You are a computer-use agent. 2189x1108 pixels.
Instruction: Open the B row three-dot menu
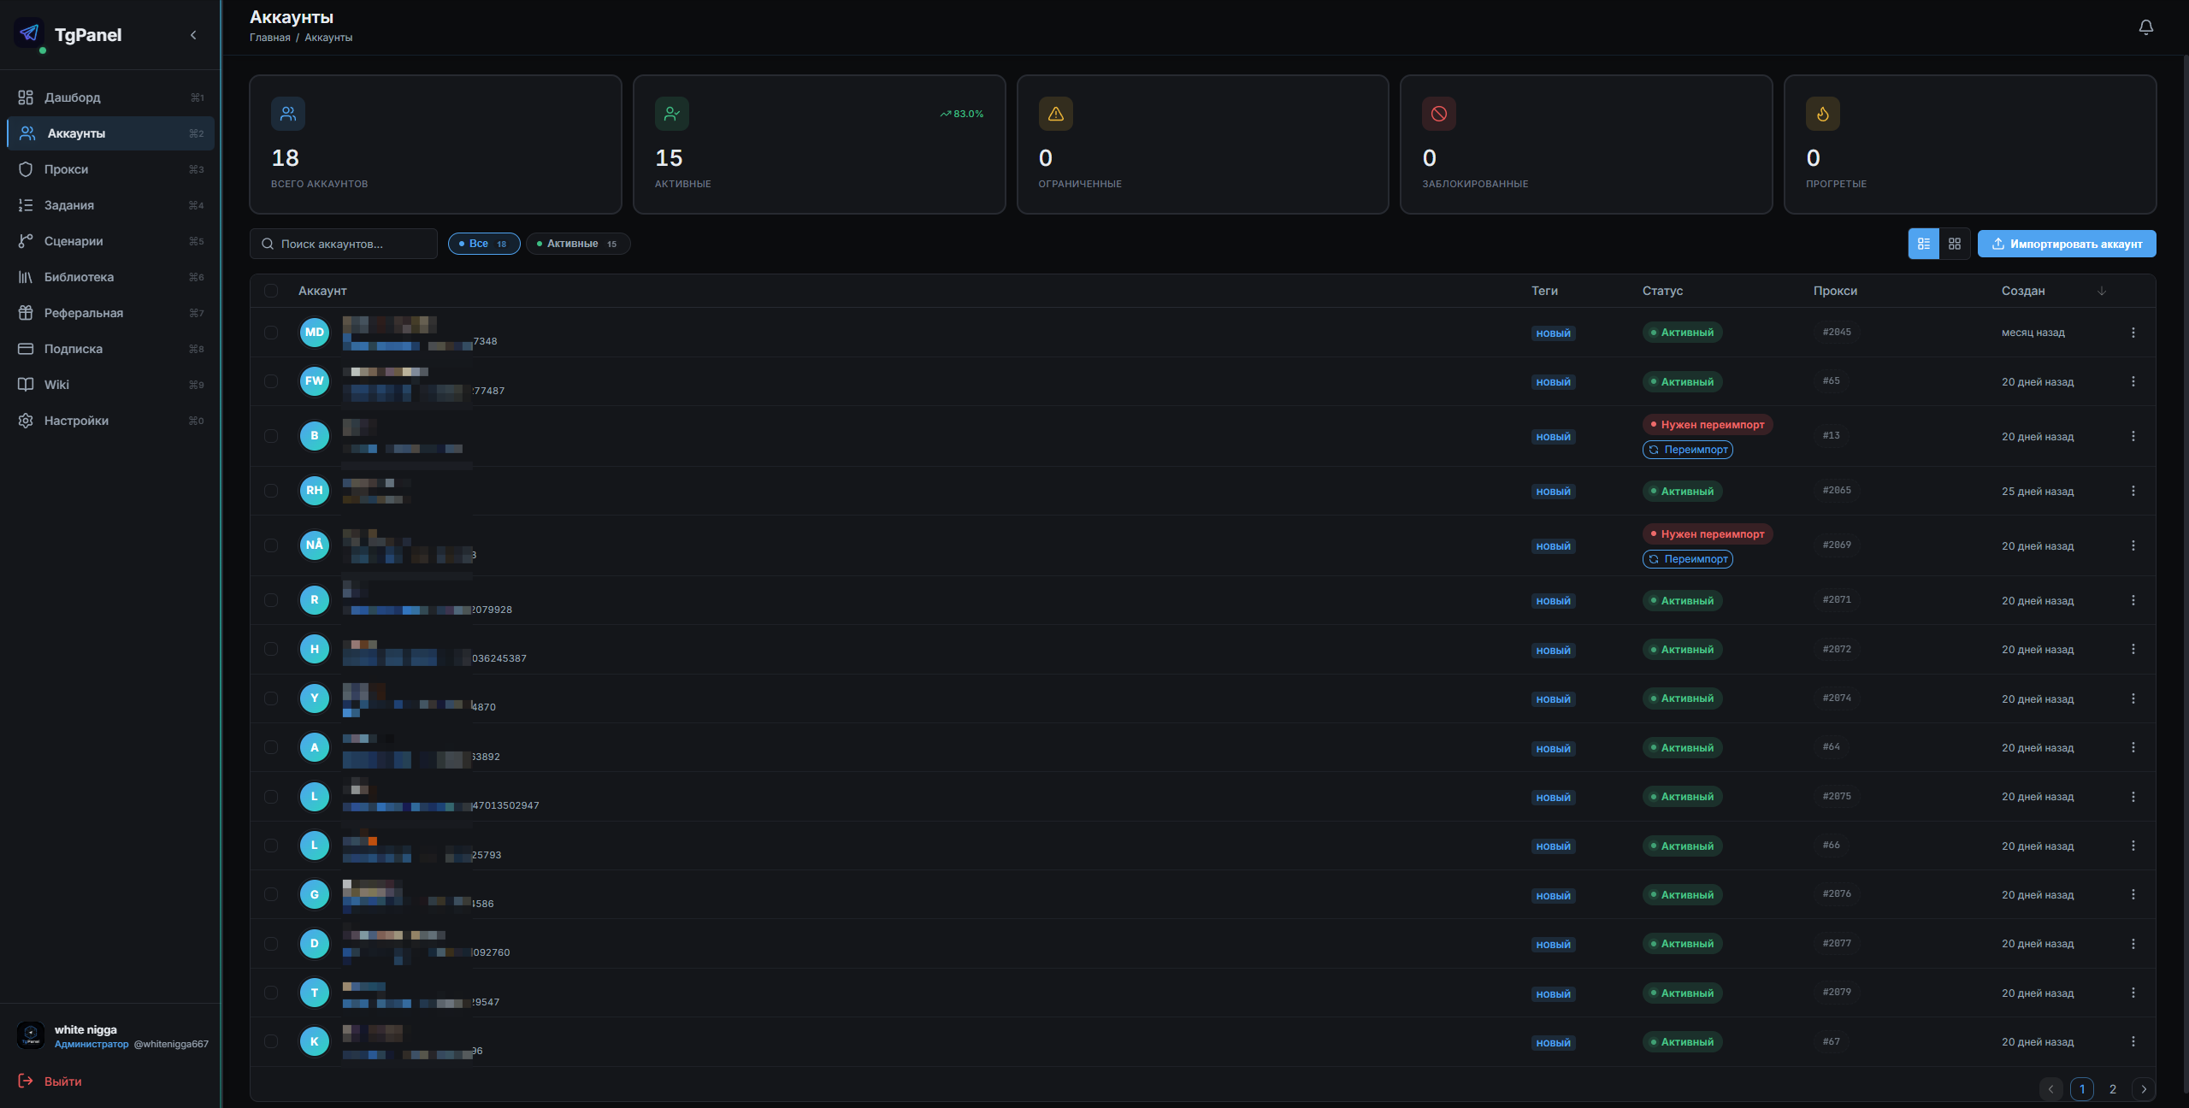pyautogui.click(x=2133, y=436)
